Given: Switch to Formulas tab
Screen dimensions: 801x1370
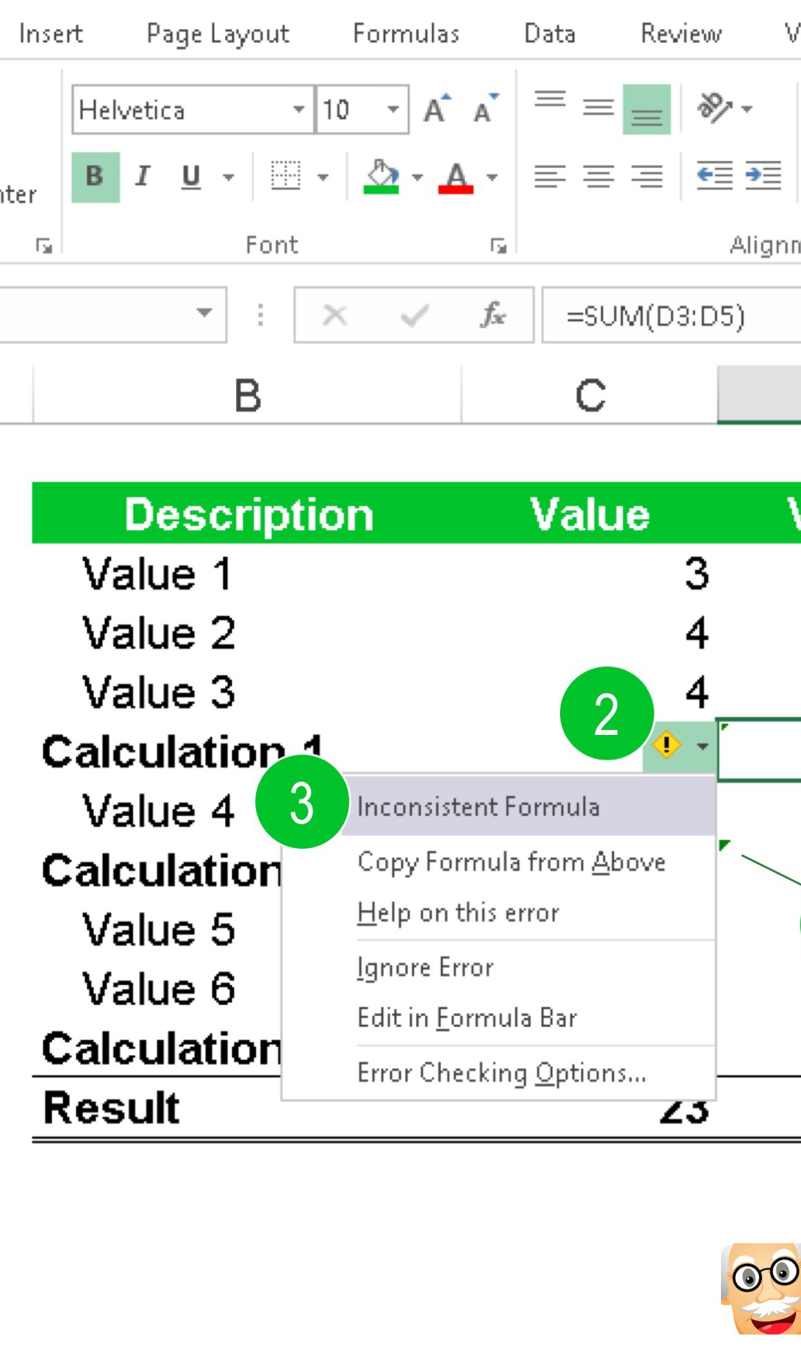Looking at the screenshot, I should [406, 33].
